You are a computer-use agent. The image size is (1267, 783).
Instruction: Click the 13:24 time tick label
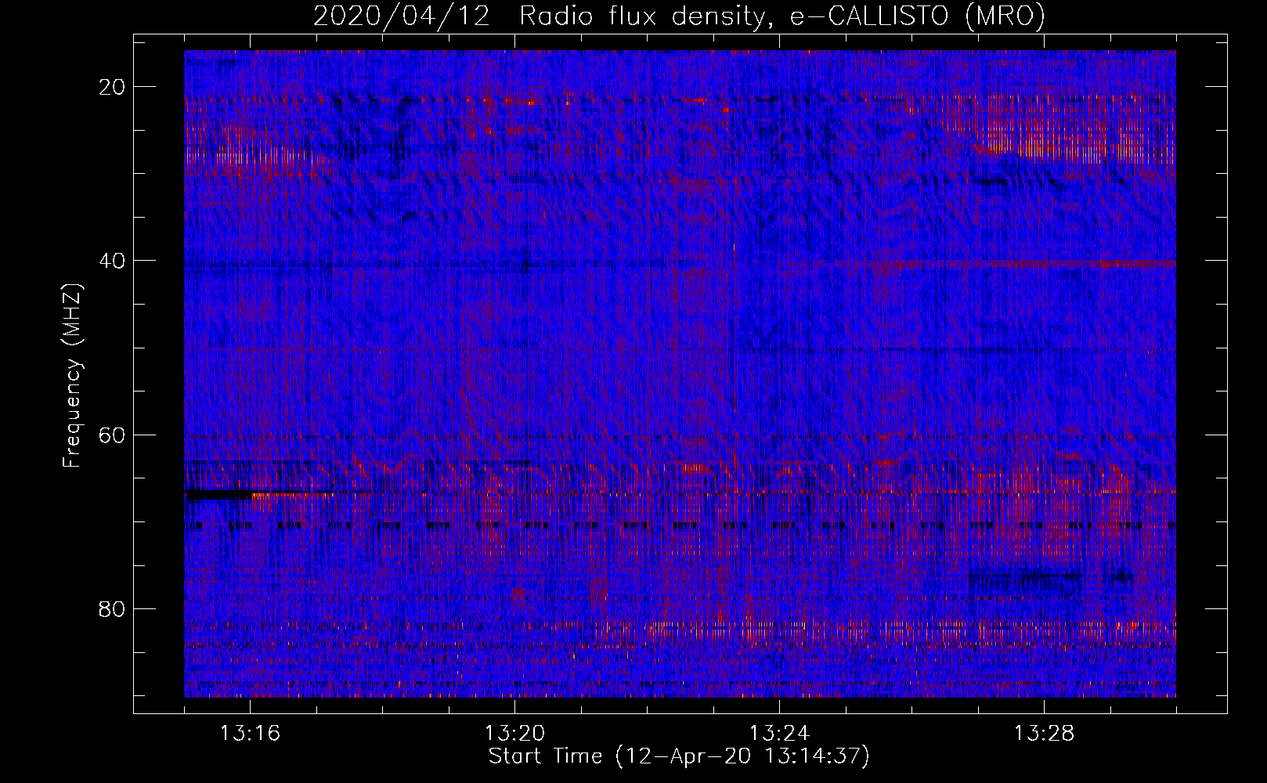click(x=780, y=734)
